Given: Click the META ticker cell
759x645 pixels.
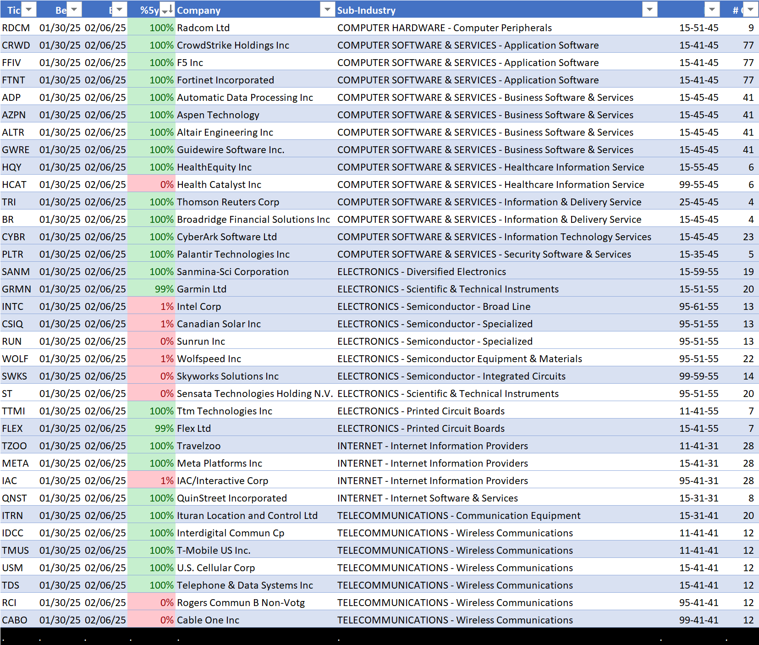Looking at the screenshot, I should pos(18,463).
